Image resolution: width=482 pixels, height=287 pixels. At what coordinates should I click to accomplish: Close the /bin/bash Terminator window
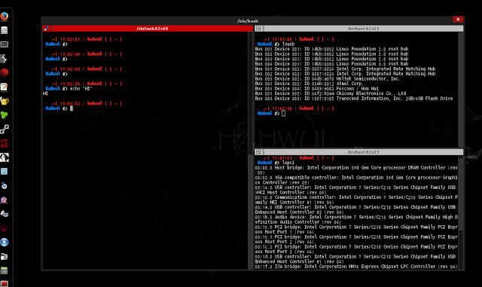click(x=458, y=20)
